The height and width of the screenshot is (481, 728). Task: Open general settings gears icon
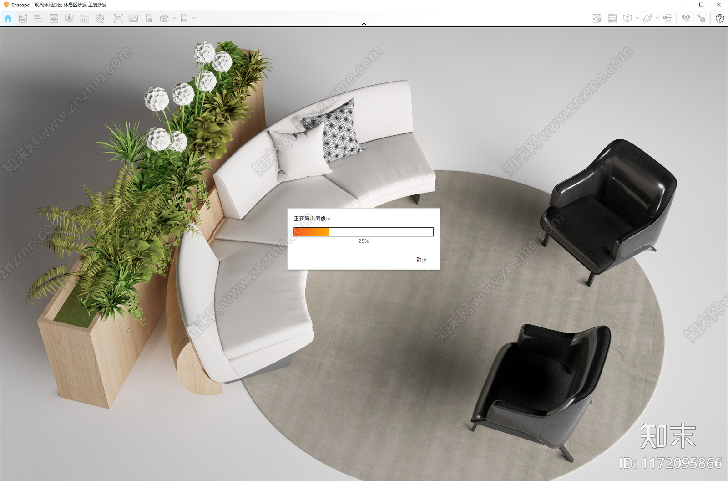point(702,18)
